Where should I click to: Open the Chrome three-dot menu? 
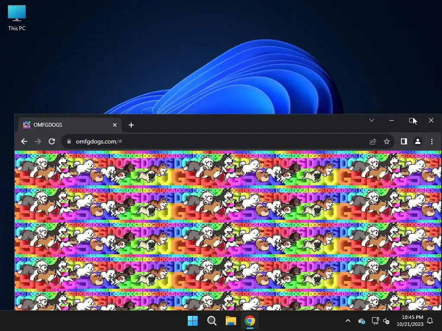coord(432,141)
